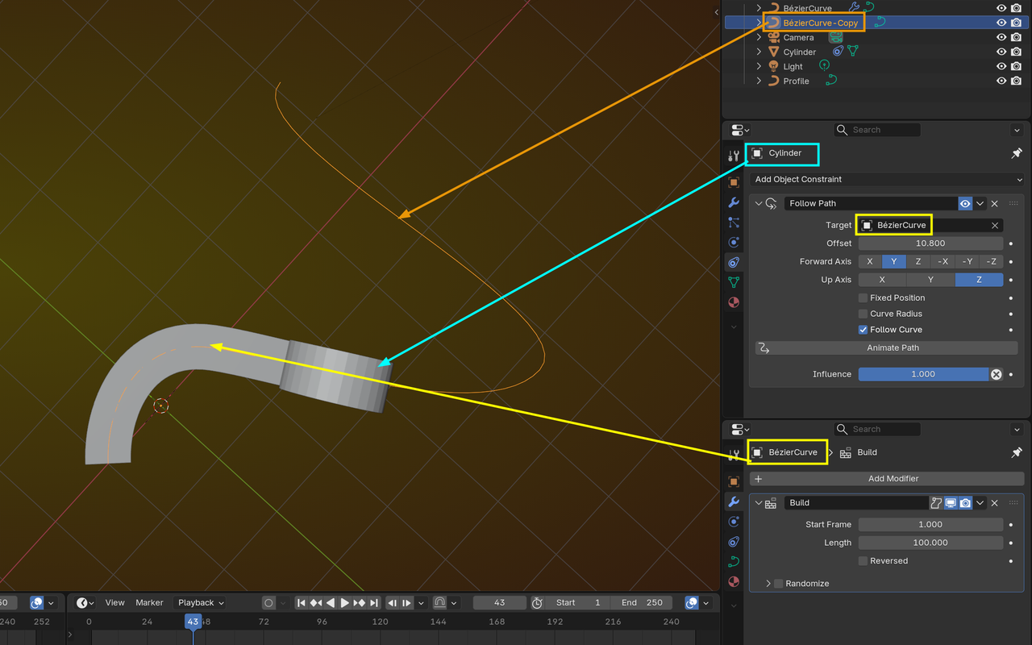
Task: Toggle render visibility of Build modifier
Action: pos(965,503)
